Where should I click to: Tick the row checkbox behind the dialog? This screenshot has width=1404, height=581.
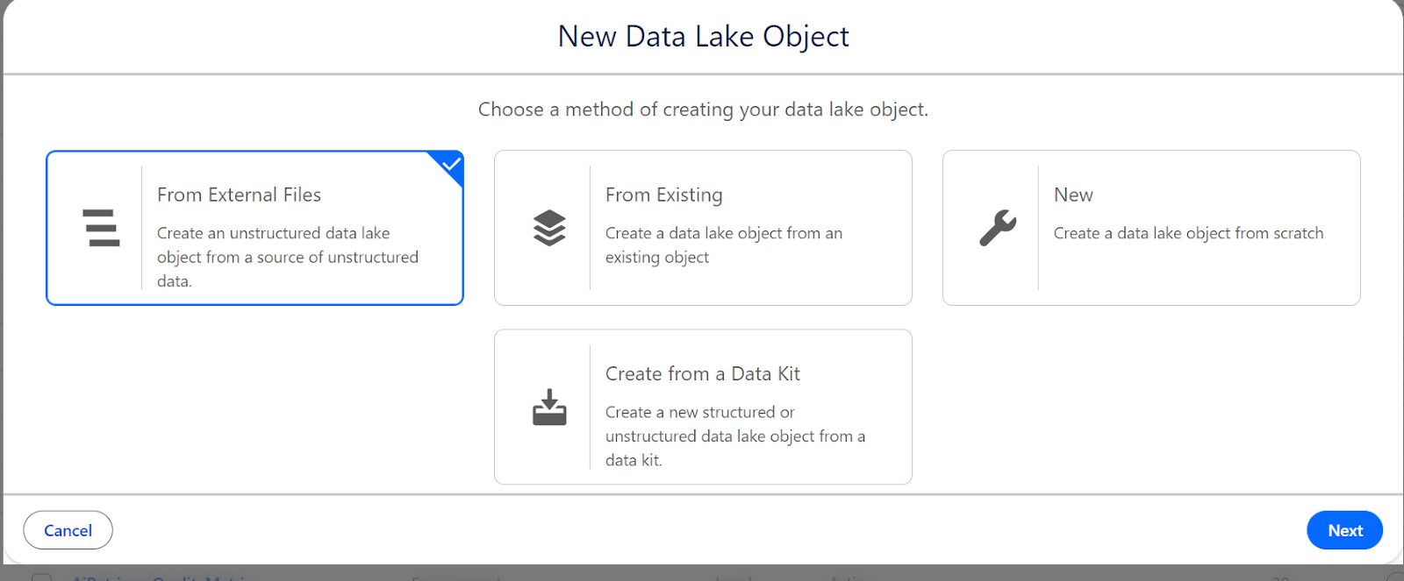coord(41,577)
